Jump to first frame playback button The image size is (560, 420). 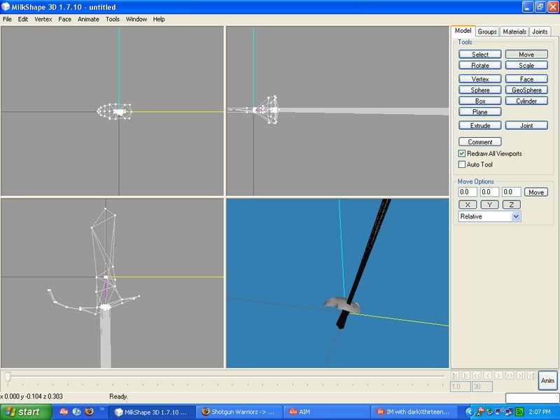click(x=455, y=375)
